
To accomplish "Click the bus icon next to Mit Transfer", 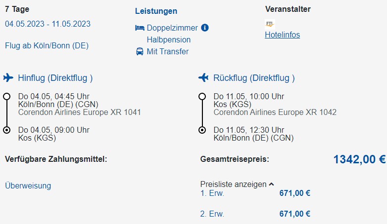I will coord(140,51).
